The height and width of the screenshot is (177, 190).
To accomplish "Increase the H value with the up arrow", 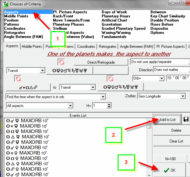I will click(x=109, y=104).
